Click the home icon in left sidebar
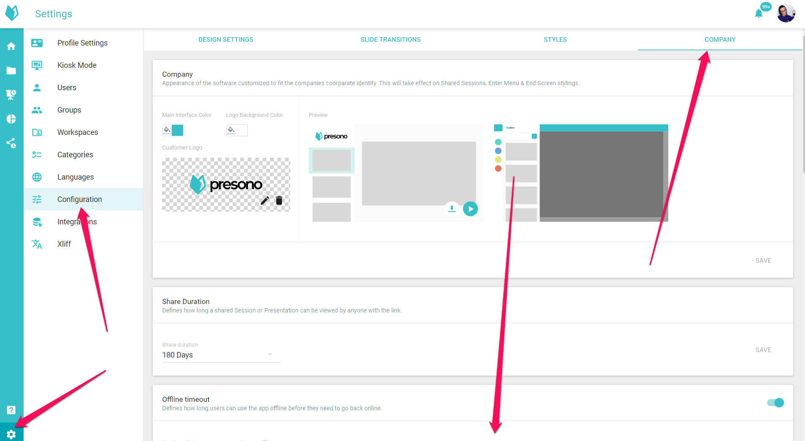The width and height of the screenshot is (805, 441). (11, 46)
